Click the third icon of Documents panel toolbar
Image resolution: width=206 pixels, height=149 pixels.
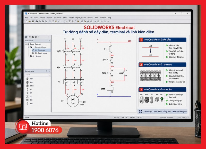tap(33, 37)
